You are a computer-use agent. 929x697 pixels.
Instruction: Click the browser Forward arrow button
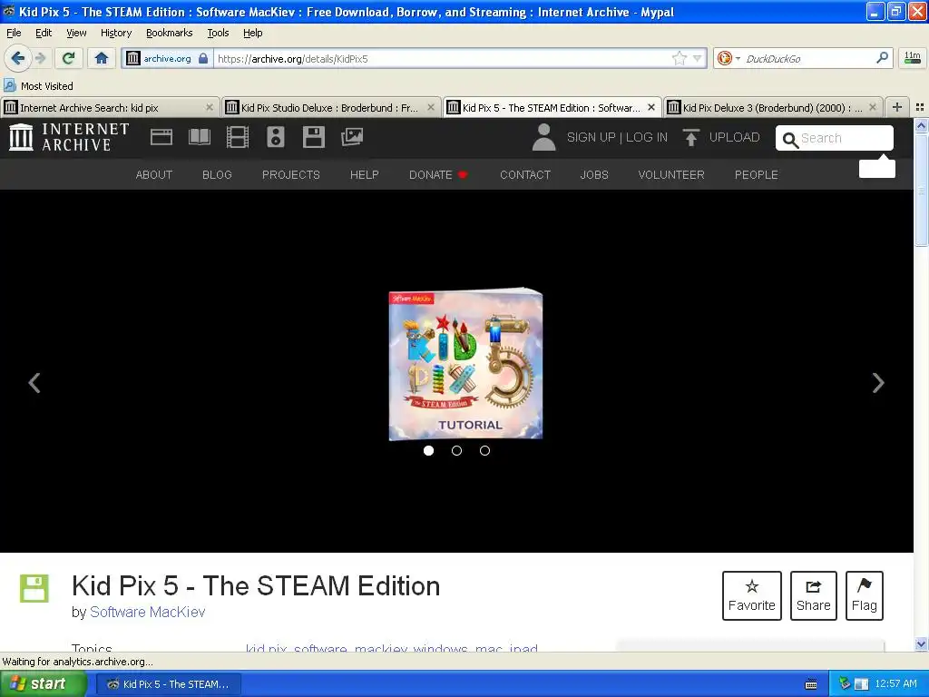pyautogui.click(x=40, y=58)
